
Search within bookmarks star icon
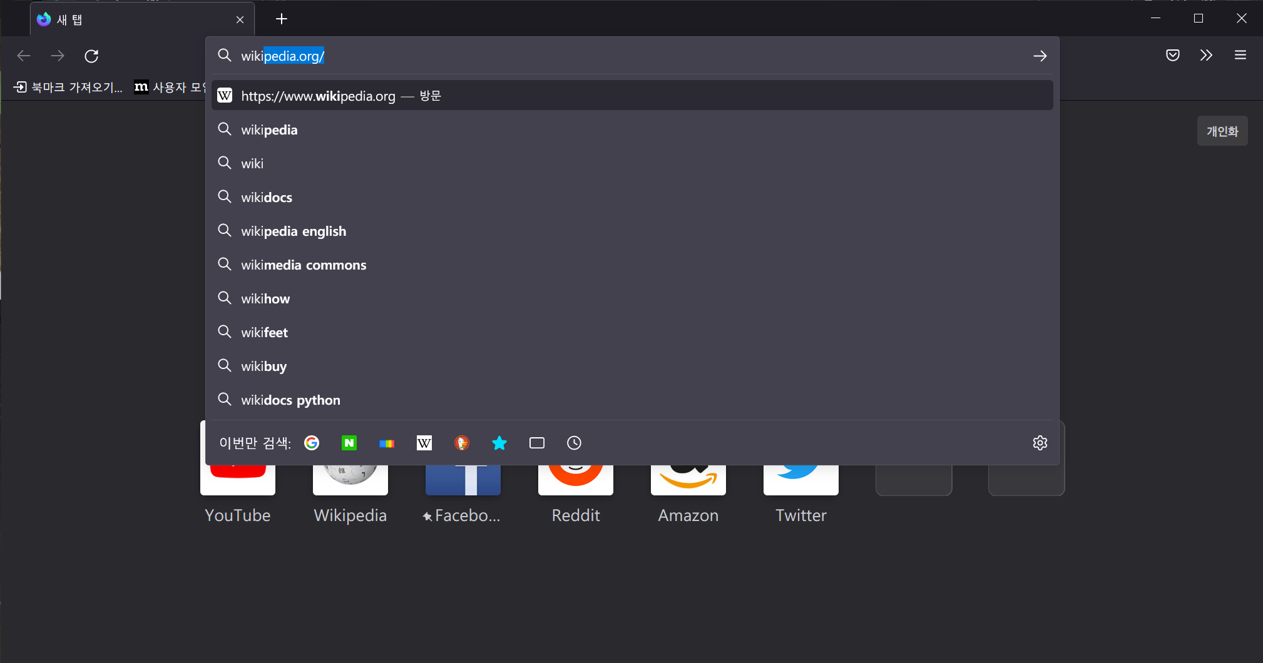tap(499, 443)
